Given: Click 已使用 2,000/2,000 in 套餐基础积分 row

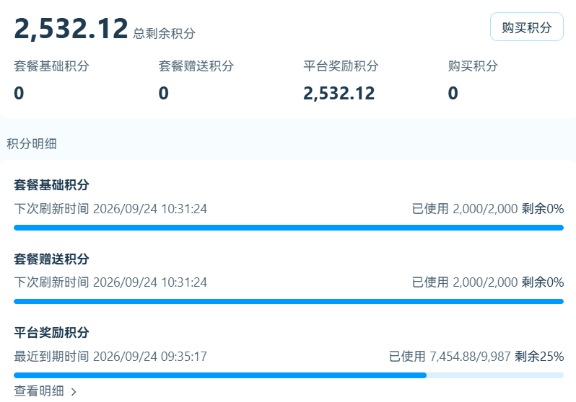Looking at the screenshot, I should point(465,209).
